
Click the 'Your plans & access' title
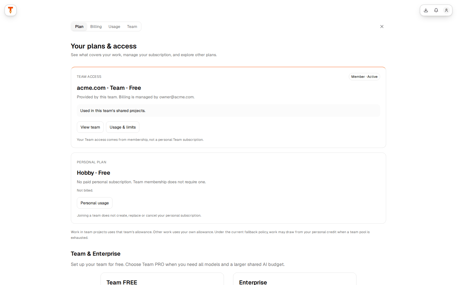[x=104, y=46]
